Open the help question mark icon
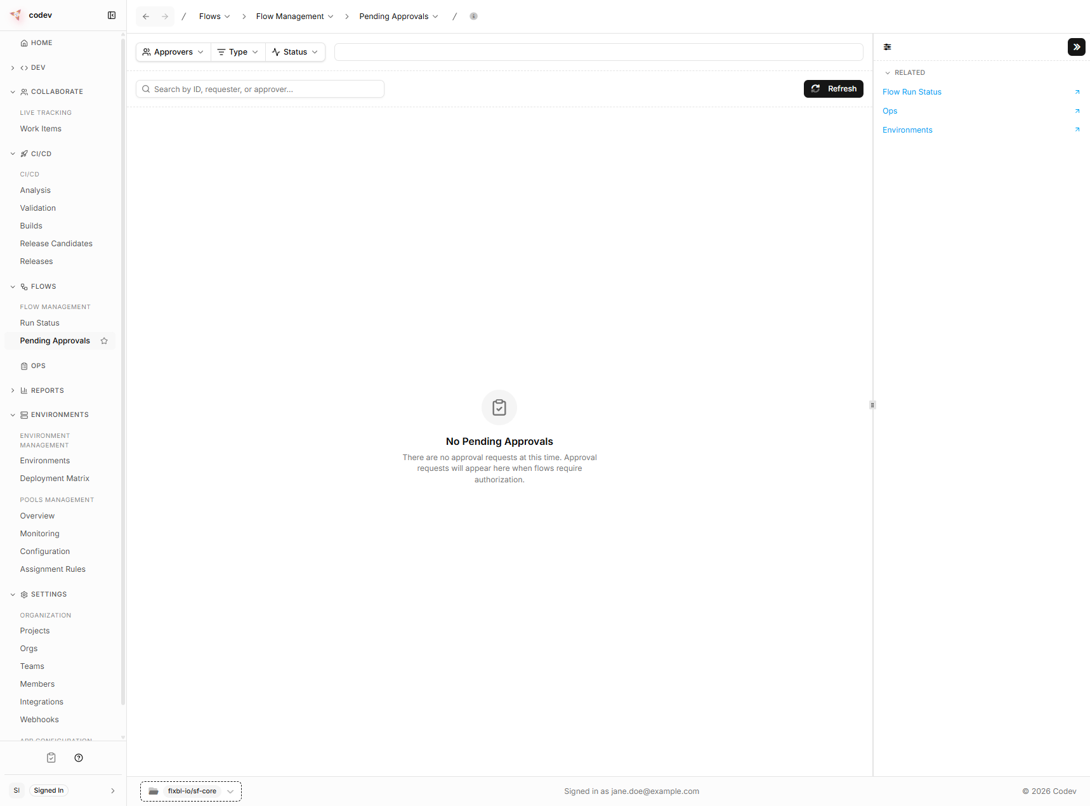The image size is (1090, 806). click(79, 757)
